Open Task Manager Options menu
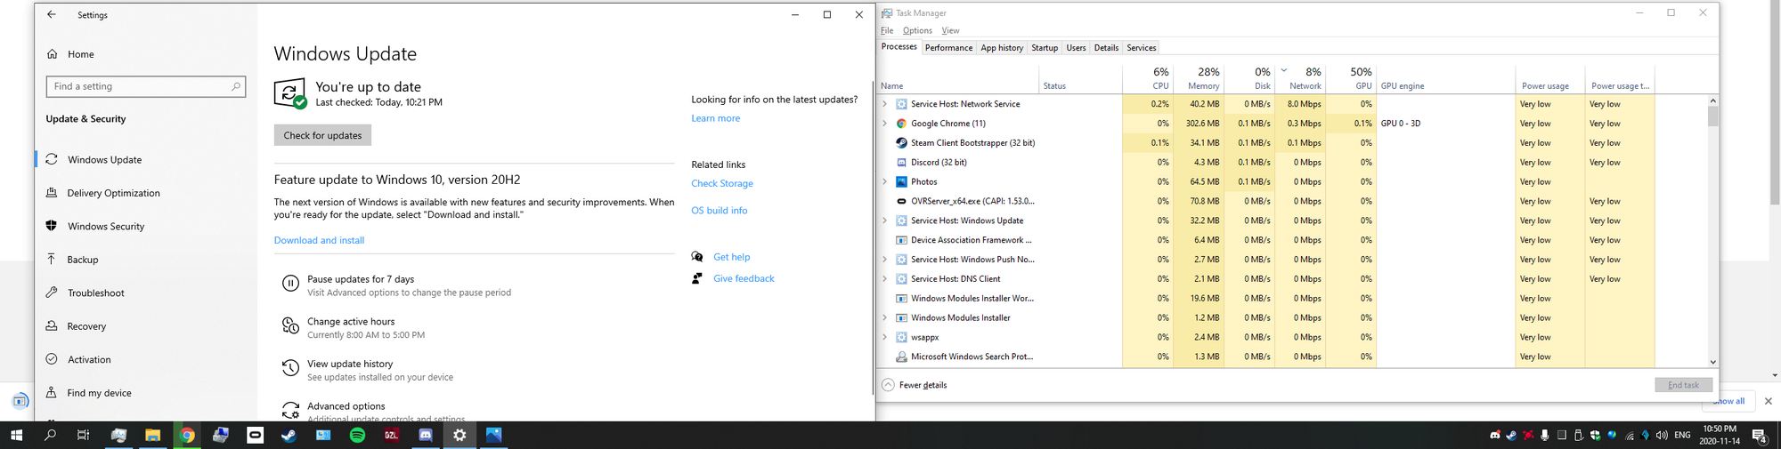 coord(917,30)
